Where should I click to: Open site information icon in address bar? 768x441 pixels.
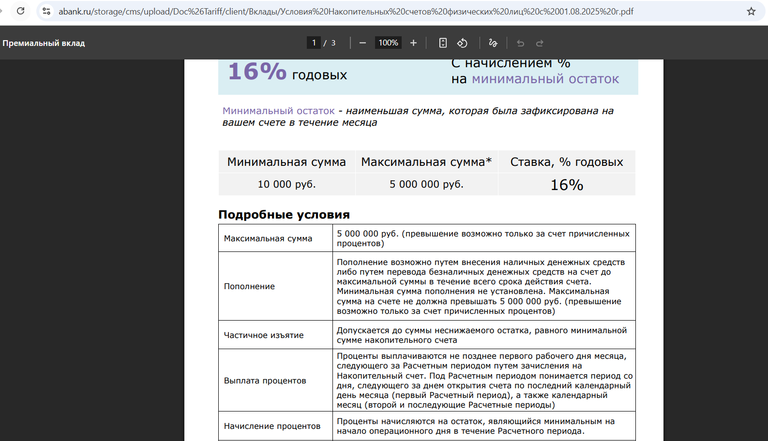(46, 11)
